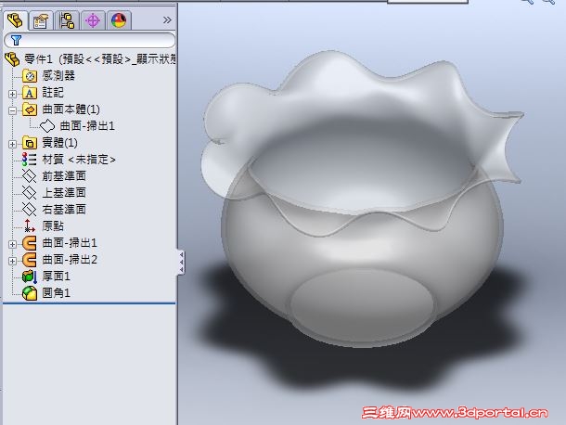566x425 pixels.
Task: Click the surface body icon under 曲面本體
Action: [47, 126]
